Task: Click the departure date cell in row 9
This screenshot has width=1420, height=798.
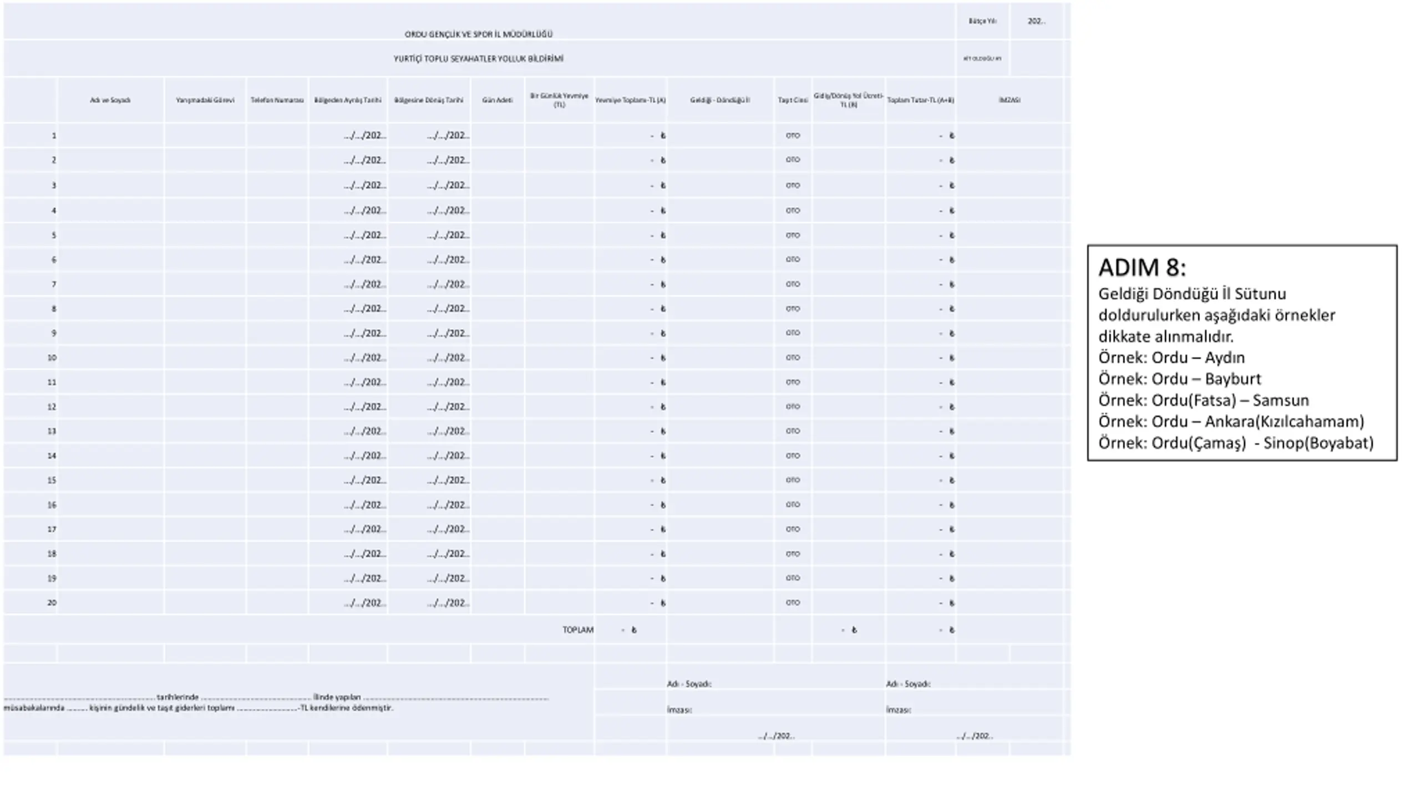Action: (x=348, y=333)
